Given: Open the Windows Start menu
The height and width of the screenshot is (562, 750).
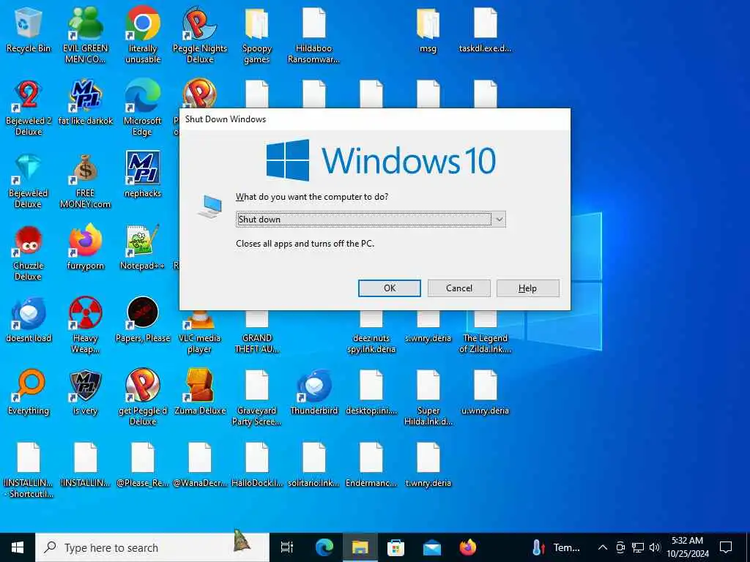Looking at the screenshot, I should (x=18, y=547).
